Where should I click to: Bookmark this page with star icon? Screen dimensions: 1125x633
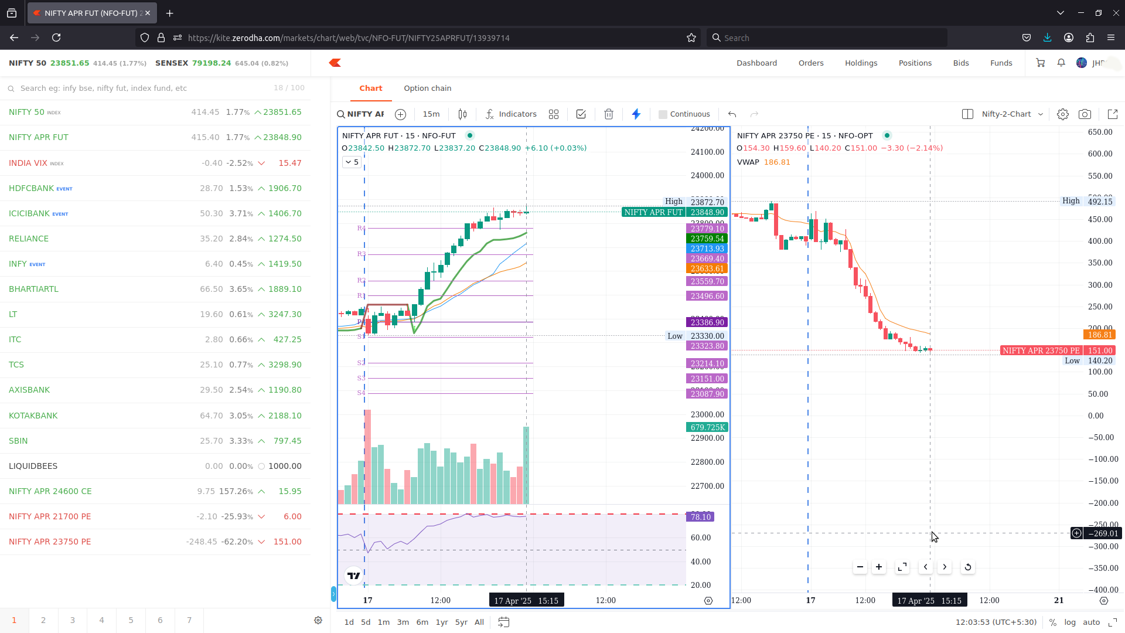(x=691, y=38)
